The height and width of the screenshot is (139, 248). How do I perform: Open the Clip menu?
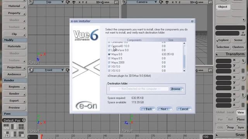click(x=14, y=34)
